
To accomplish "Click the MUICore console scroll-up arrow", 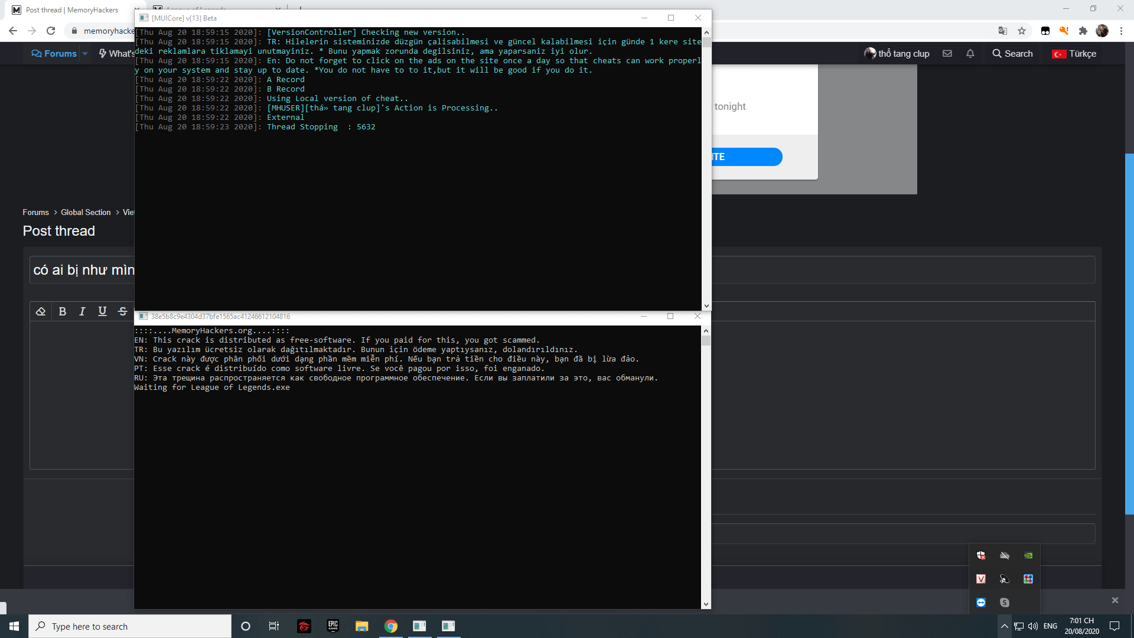I will [706, 32].
